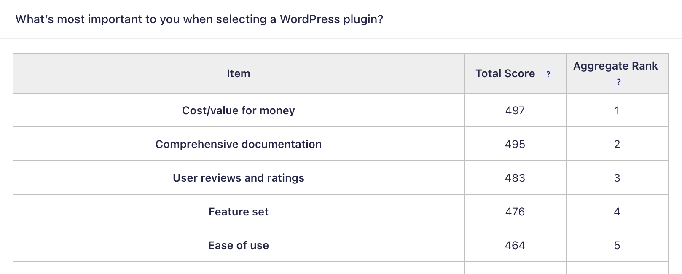Click aggregate rank 1 cell
Viewport: 682px width, 274px height.
tap(617, 110)
